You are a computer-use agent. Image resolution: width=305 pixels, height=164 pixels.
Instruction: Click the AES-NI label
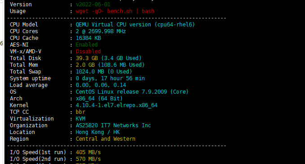pos(19,45)
